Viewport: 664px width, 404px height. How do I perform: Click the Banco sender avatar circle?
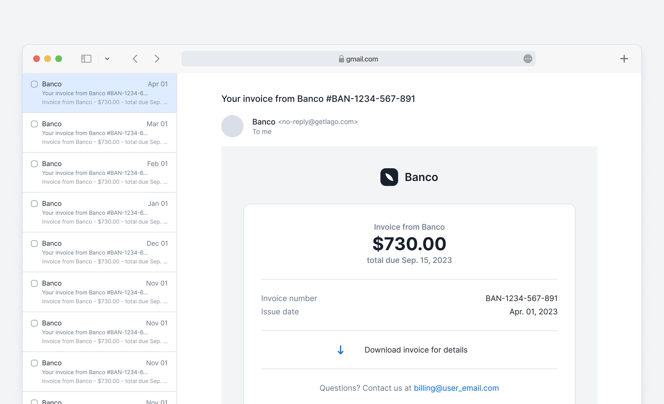pyautogui.click(x=232, y=126)
